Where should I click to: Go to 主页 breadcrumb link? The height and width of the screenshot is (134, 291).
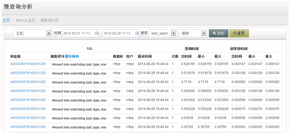[x=6, y=20]
